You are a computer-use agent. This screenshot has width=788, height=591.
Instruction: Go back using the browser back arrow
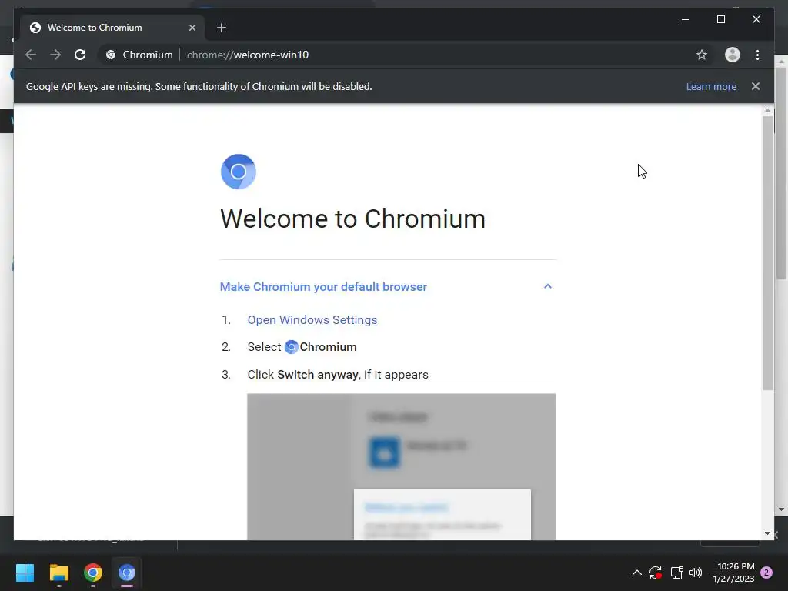31,55
